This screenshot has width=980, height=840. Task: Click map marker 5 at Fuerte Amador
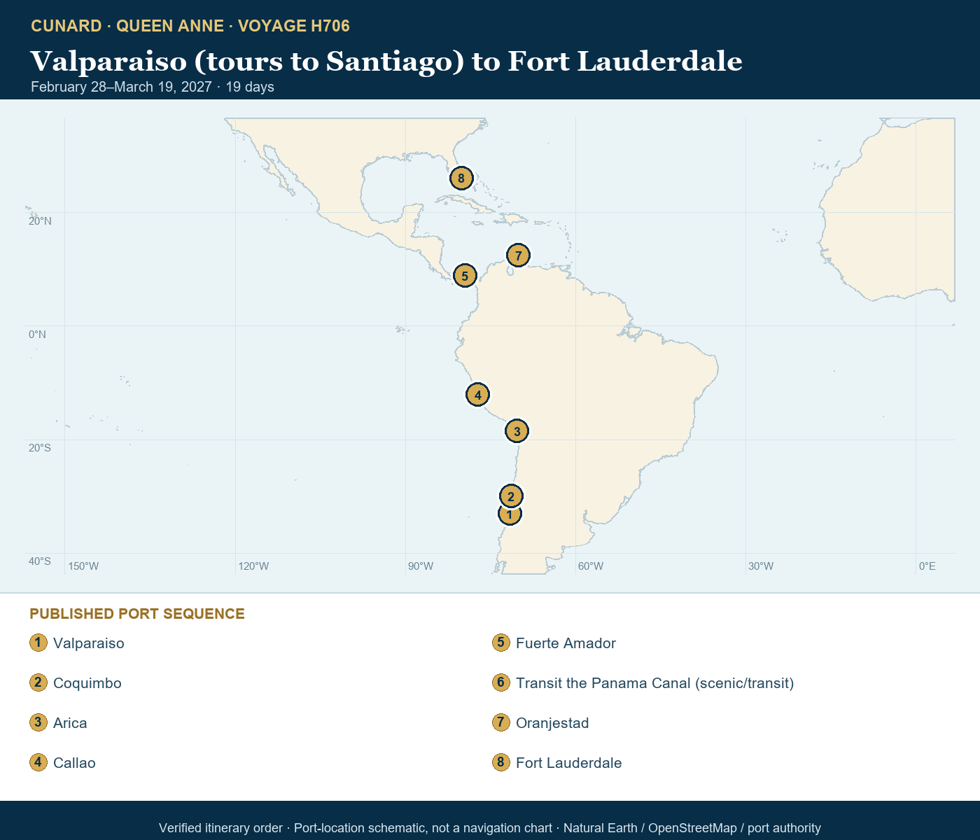click(x=465, y=276)
